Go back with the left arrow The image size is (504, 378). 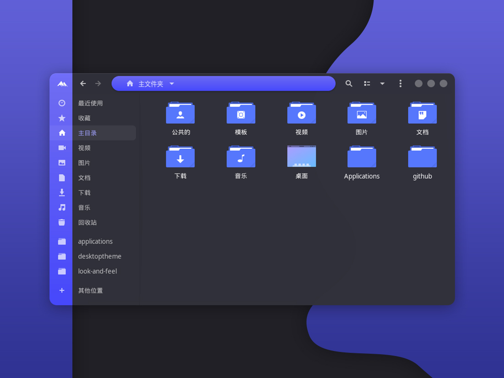click(x=83, y=83)
